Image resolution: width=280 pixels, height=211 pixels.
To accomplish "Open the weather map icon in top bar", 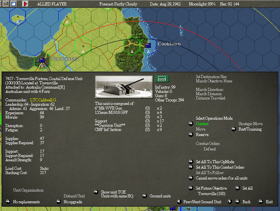I will click(x=14, y=4).
